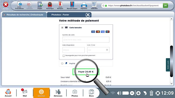Image resolution: width=175 pixels, height=98 pixels.
Task: Click the lifebuoy help icon
Action: pos(158,93)
